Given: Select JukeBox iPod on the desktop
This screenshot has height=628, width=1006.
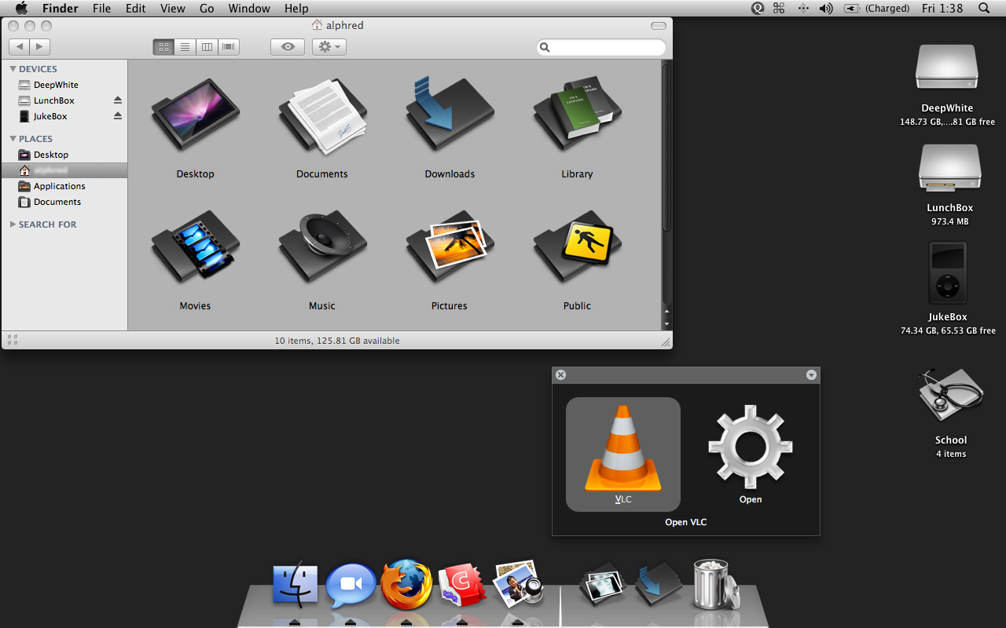Looking at the screenshot, I should pyautogui.click(x=948, y=272).
